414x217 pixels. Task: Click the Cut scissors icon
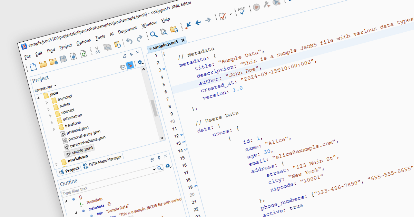[98, 50]
